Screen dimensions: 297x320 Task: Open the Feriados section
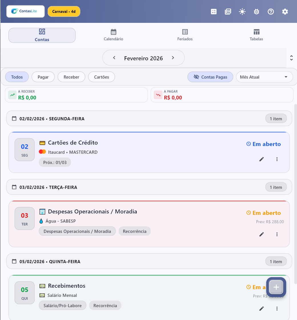tap(185, 34)
